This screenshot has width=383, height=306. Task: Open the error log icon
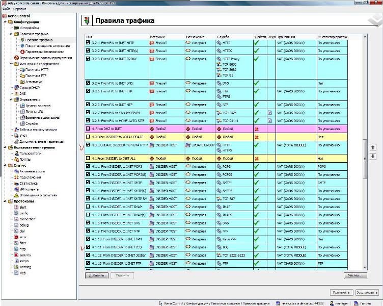click(x=16, y=237)
